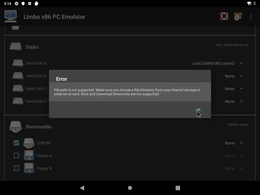Click the CDROM drive icon
This screenshot has width=260, height=195.
click(29, 143)
